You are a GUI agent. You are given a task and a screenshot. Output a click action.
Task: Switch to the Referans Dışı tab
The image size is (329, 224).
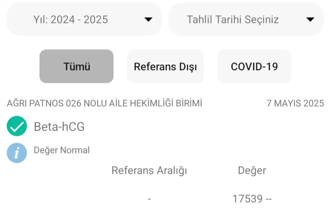(x=165, y=66)
